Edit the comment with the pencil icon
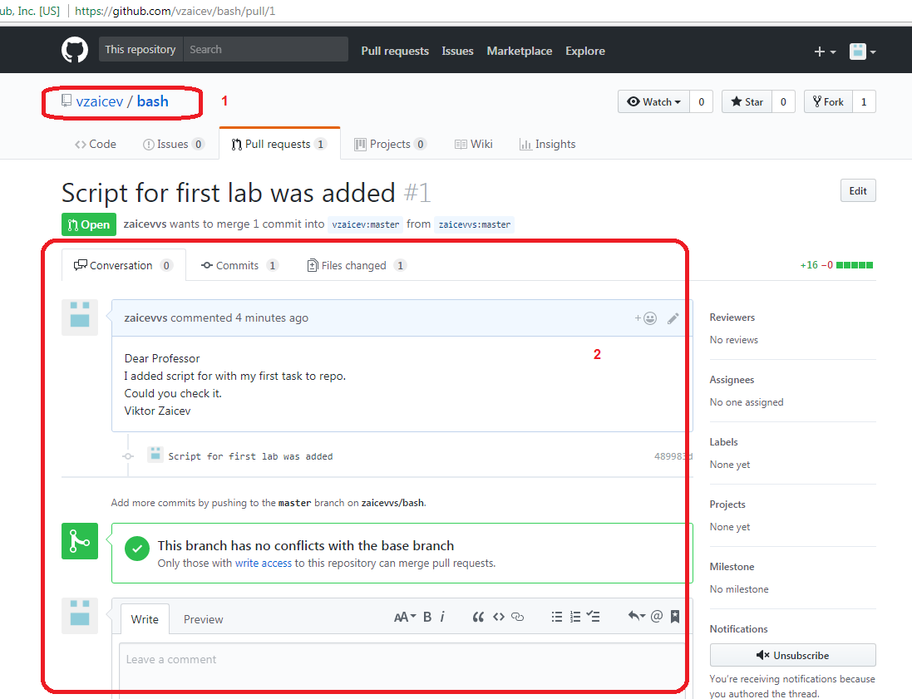 [673, 318]
